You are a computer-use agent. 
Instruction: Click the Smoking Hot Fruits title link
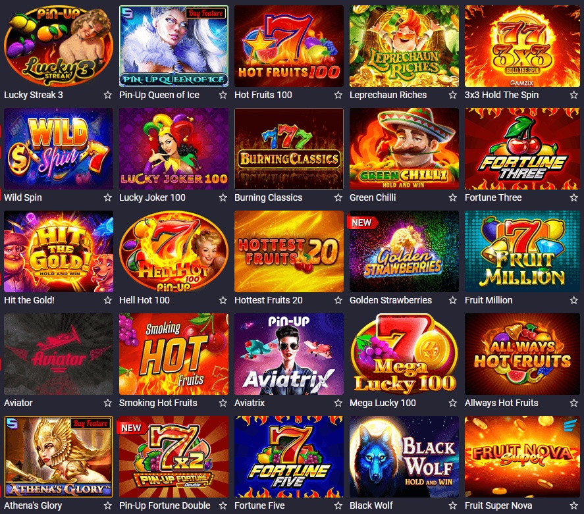pos(158,403)
